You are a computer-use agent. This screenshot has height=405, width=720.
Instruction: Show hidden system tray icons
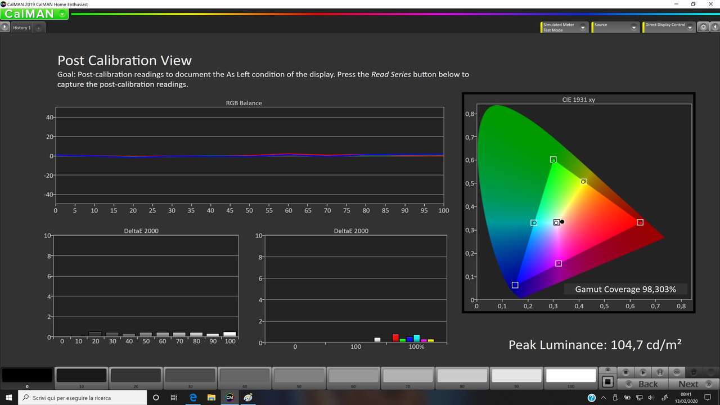605,398
